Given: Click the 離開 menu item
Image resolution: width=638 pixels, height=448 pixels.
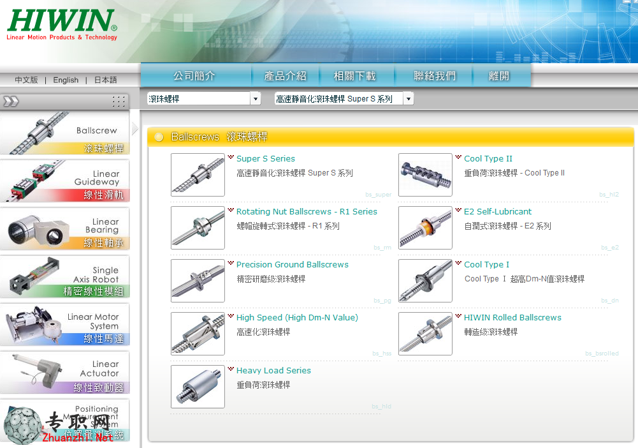Looking at the screenshot, I should click(x=499, y=76).
